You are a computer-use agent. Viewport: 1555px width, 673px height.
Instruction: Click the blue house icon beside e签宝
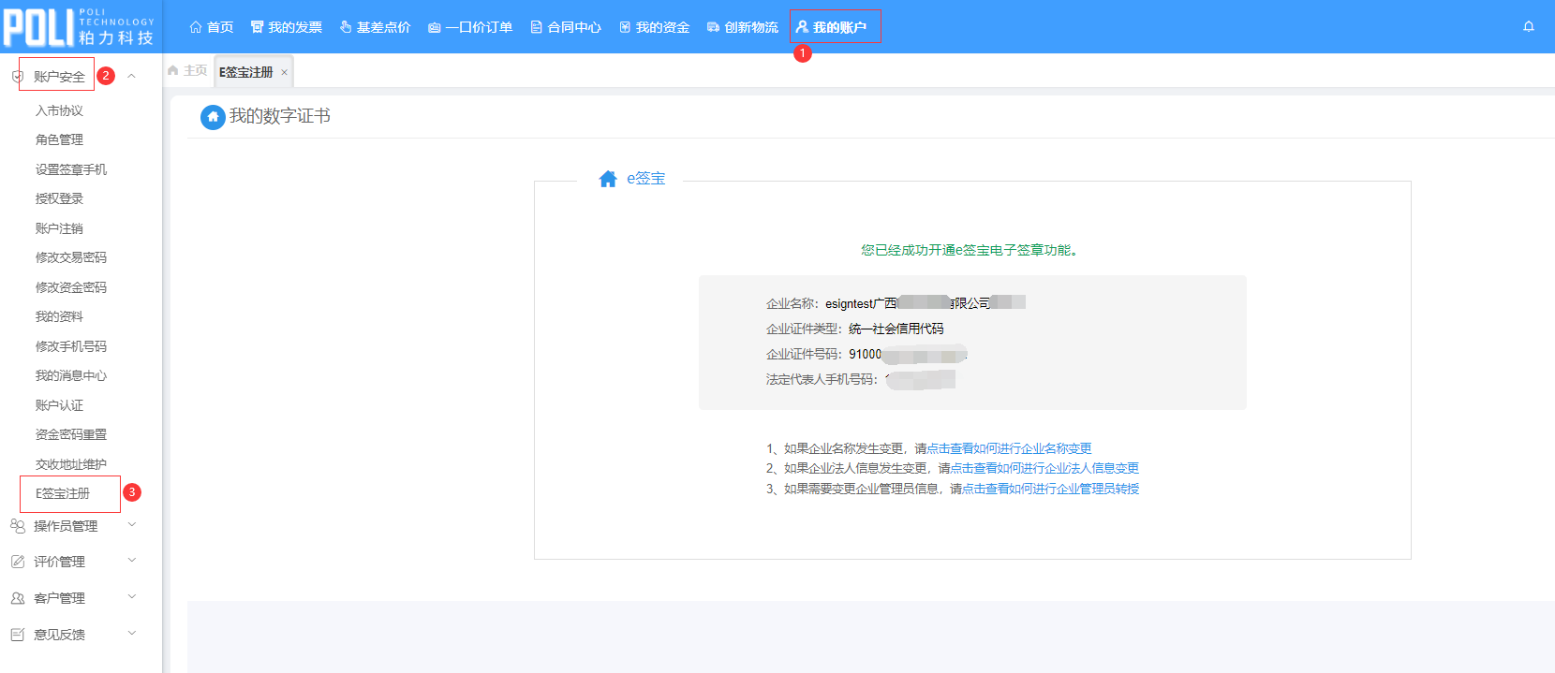pos(608,179)
